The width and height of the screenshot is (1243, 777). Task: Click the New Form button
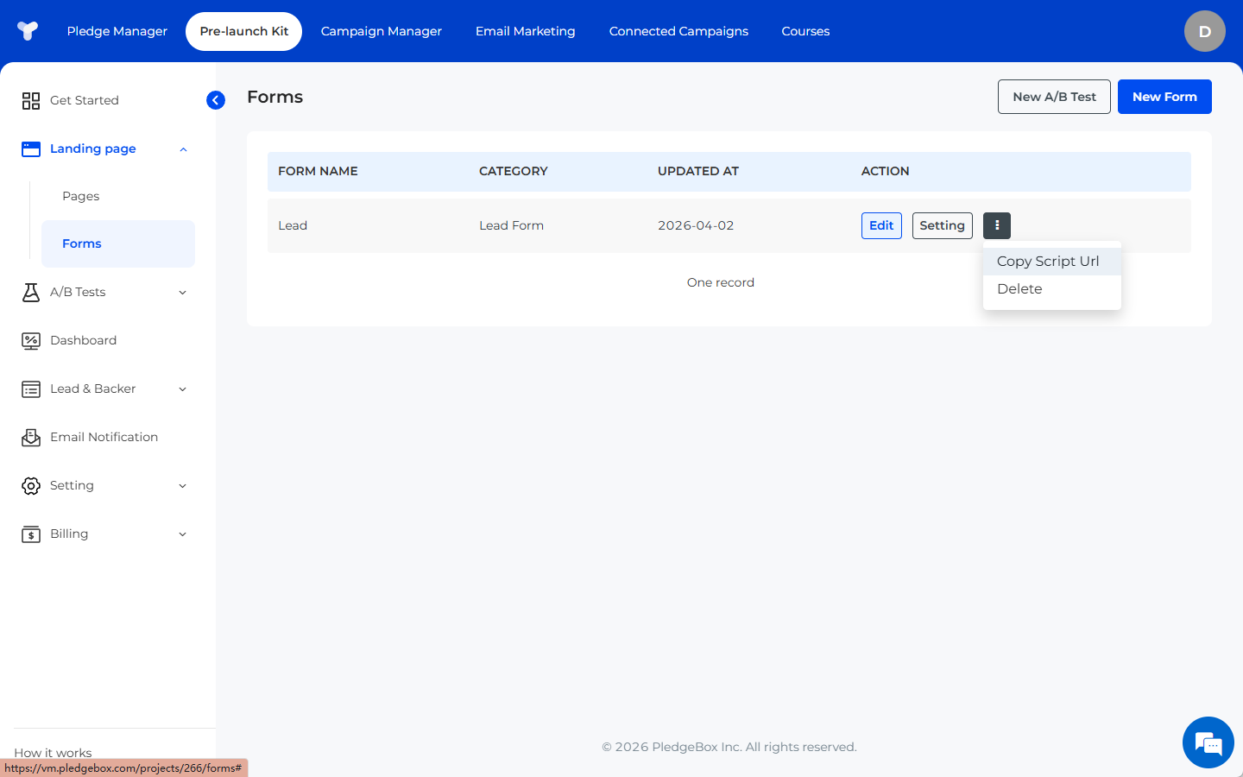tap(1164, 97)
